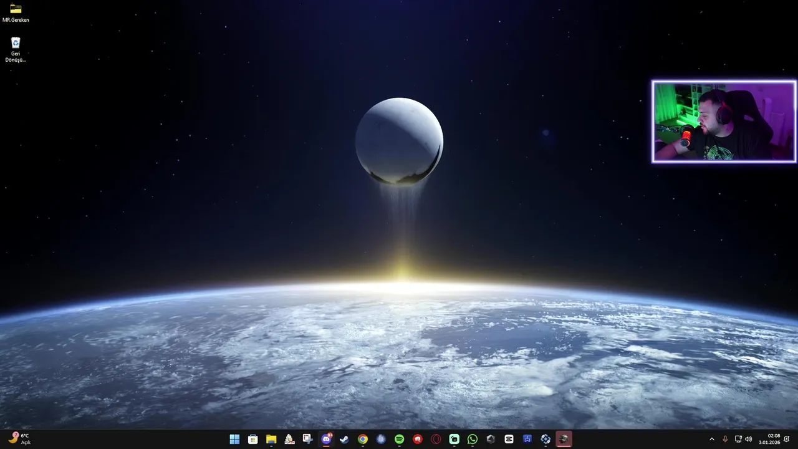Image resolution: width=798 pixels, height=449 pixels.
Task: Click the red microphone tray icon
Action: pos(725,439)
